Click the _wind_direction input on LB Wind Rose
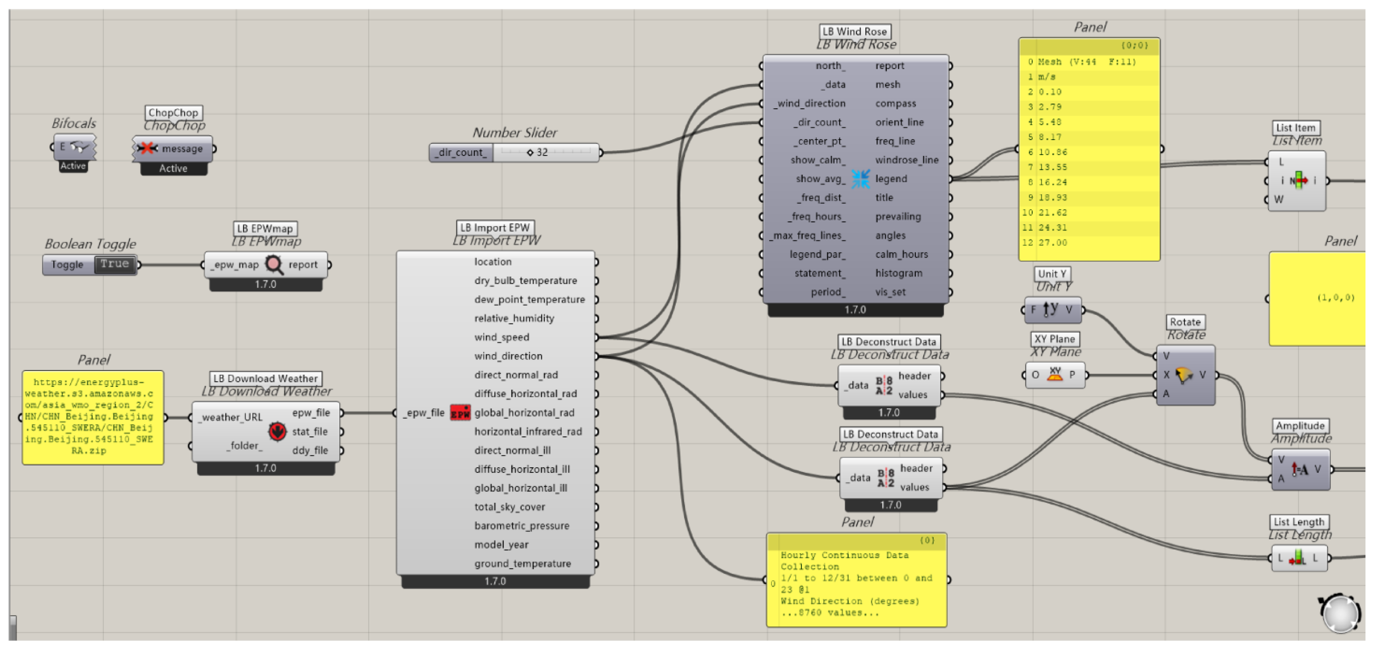 click(810, 103)
